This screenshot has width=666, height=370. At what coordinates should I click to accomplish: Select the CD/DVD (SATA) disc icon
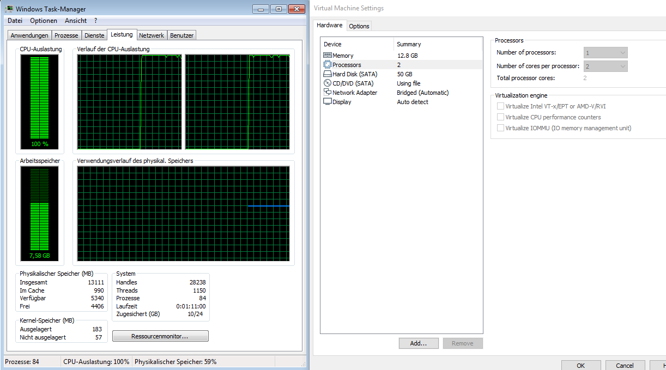[327, 83]
